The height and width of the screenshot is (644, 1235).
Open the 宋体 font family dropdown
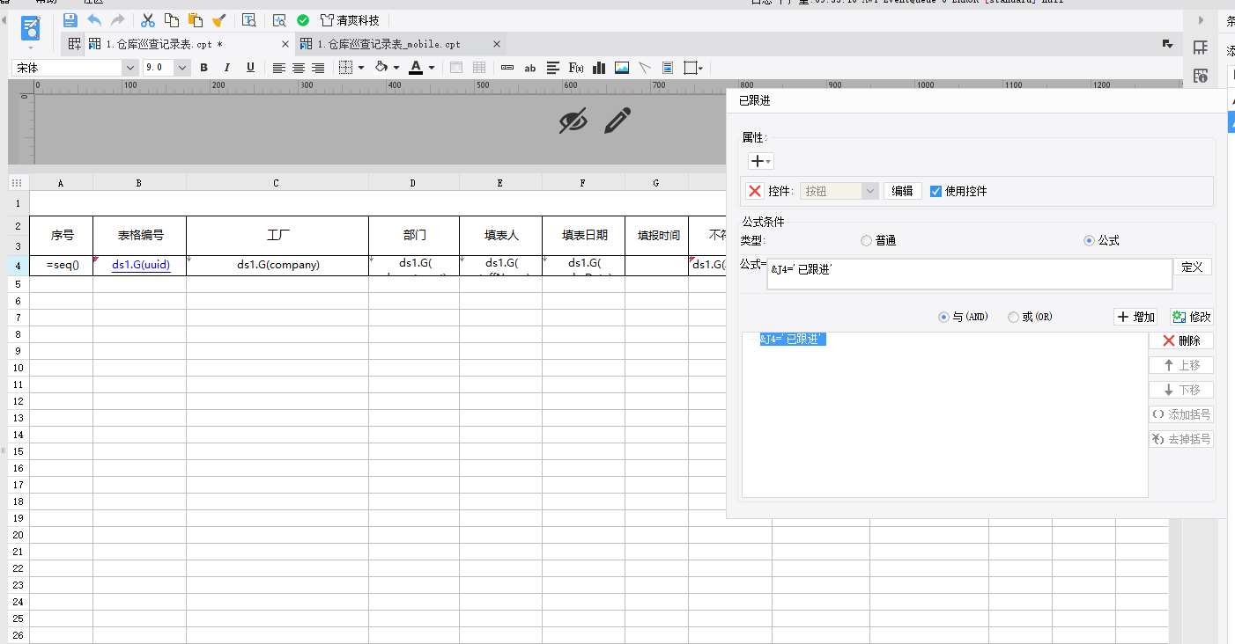[x=130, y=68]
